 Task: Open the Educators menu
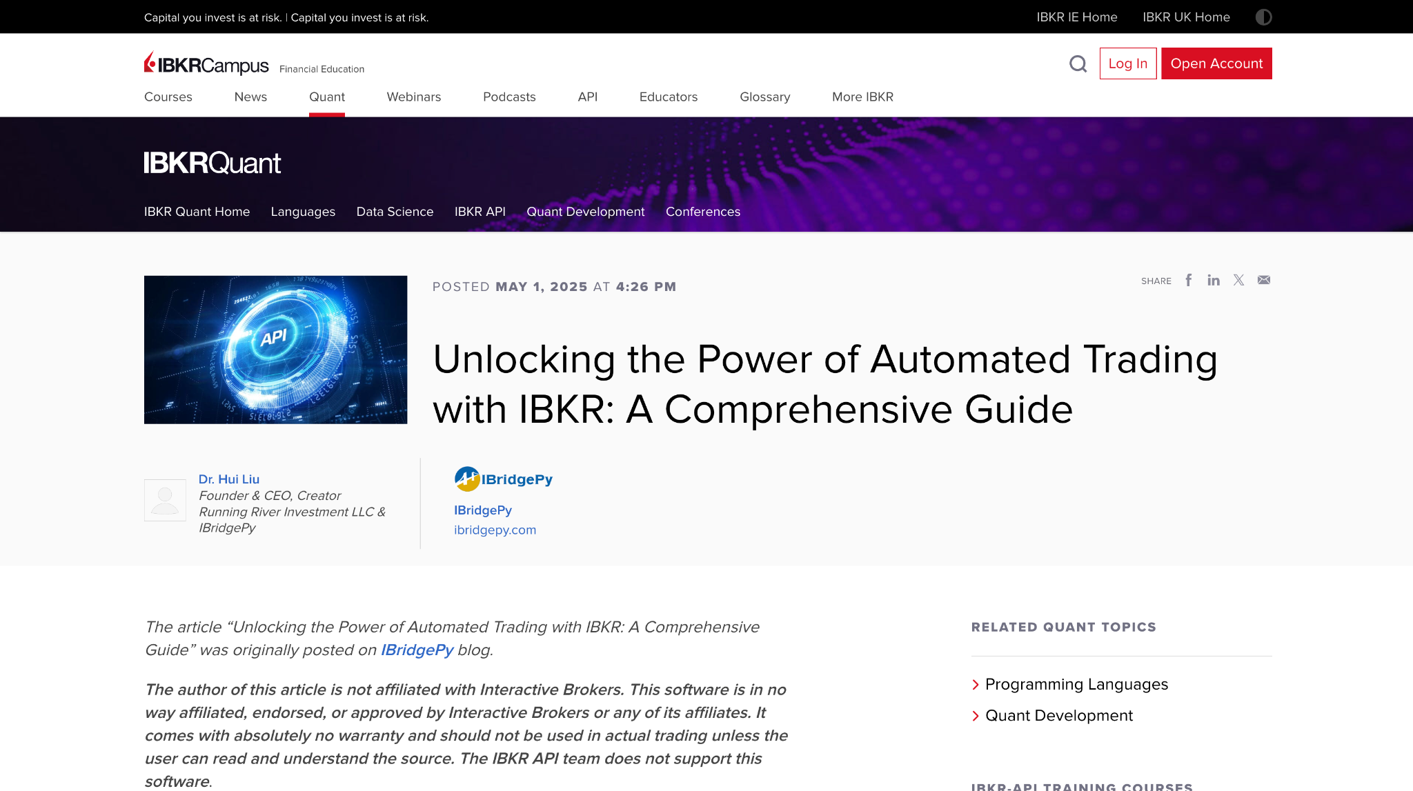coord(669,97)
